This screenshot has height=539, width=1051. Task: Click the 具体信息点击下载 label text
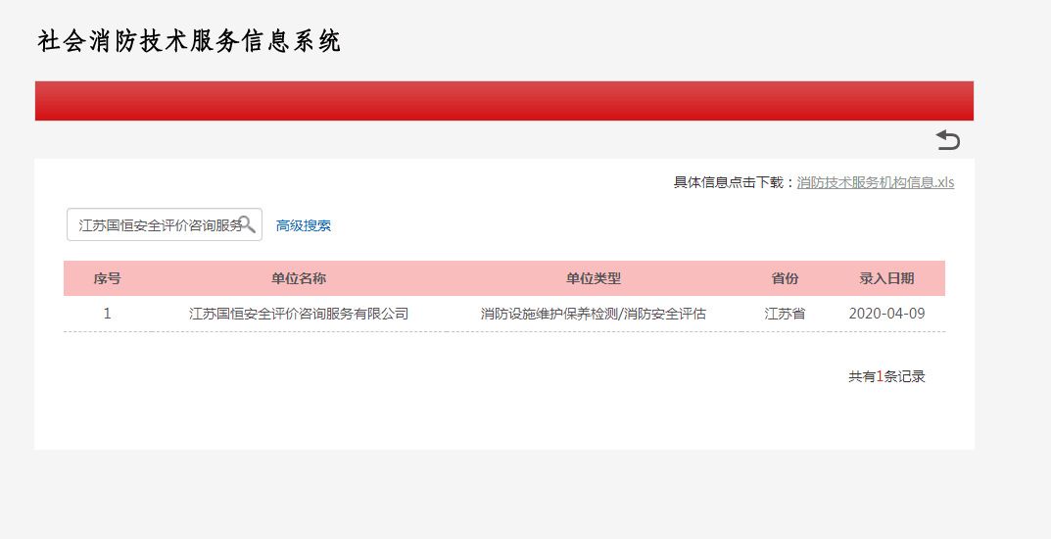coord(733,182)
